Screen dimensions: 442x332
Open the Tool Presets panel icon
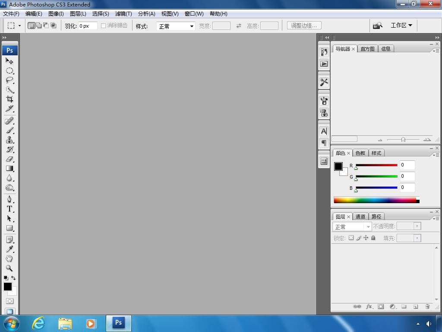(324, 82)
